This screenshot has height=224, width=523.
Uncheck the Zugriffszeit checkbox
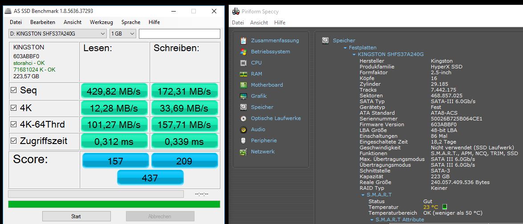click(x=14, y=141)
